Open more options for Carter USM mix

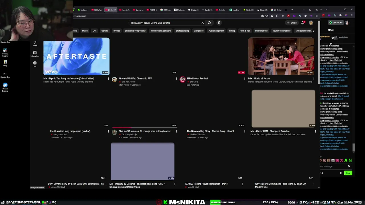(315, 131)
